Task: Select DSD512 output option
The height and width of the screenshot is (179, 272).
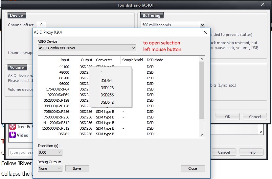Action: 107,102
